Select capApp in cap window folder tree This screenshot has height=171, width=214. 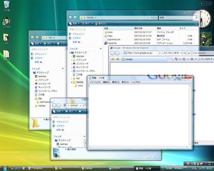(x=42, y=106)
